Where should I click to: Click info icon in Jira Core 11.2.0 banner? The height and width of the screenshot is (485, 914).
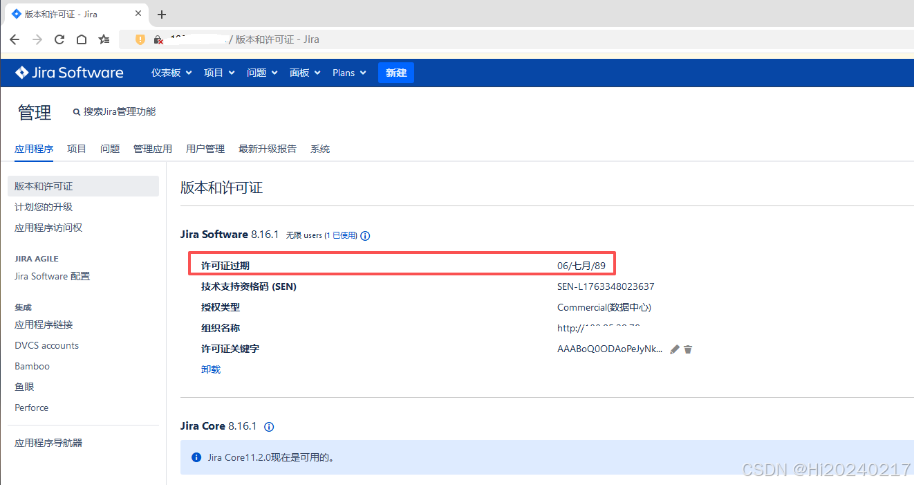coord(196,457)
